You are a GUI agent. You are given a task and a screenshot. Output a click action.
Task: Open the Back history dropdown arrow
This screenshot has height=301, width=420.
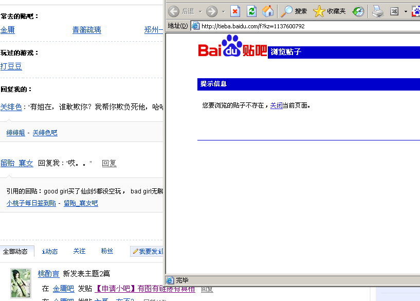pos(200,11)
